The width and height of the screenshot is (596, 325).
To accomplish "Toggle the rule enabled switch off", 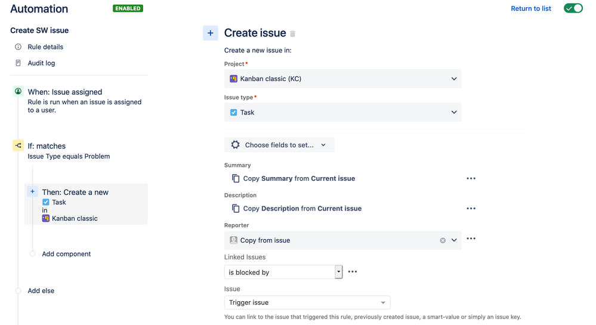I will pyautogui.click(x=573, y=8).
